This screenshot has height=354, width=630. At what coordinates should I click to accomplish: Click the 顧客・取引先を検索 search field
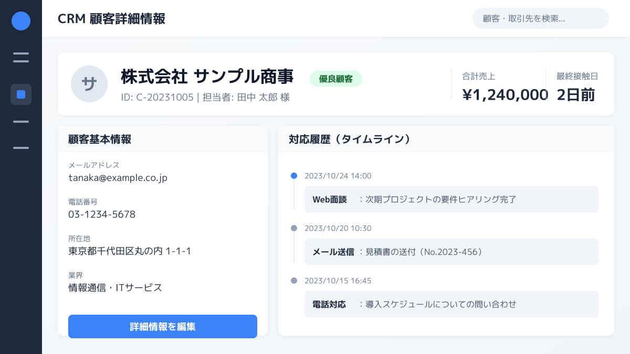[540, 18]
